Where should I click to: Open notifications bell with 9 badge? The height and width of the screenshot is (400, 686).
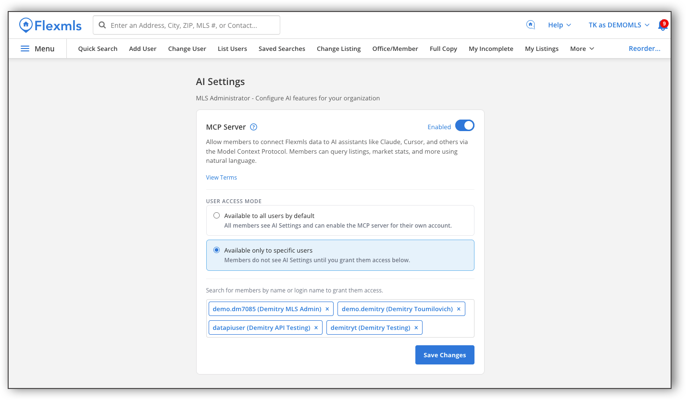[662, 25]
